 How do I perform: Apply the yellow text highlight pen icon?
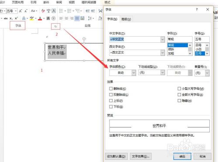(32, 18)
